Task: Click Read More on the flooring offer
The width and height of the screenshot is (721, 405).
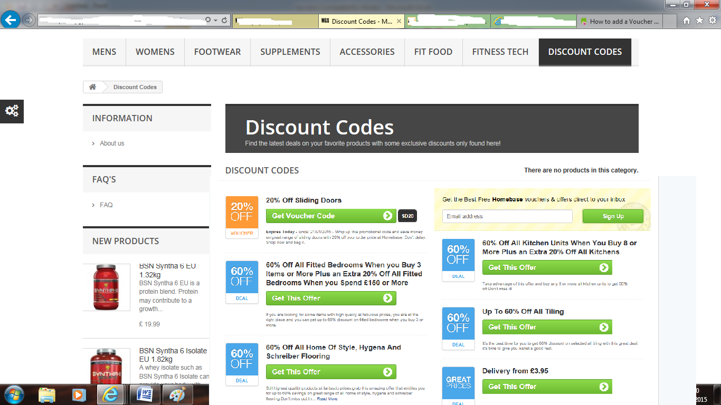Action: coord(327,399)
